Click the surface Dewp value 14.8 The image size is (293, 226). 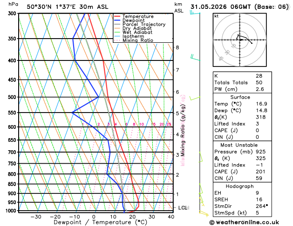[261, 110]
